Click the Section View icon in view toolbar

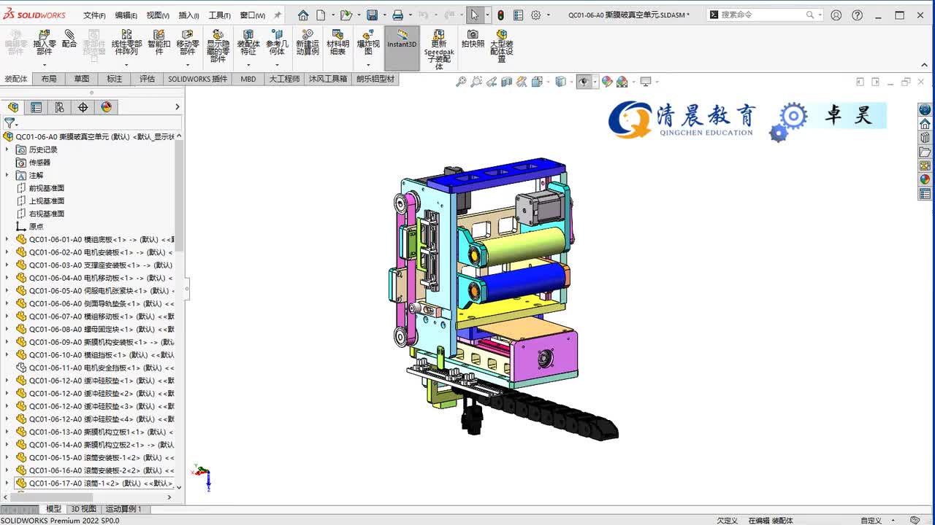point(507,82)
